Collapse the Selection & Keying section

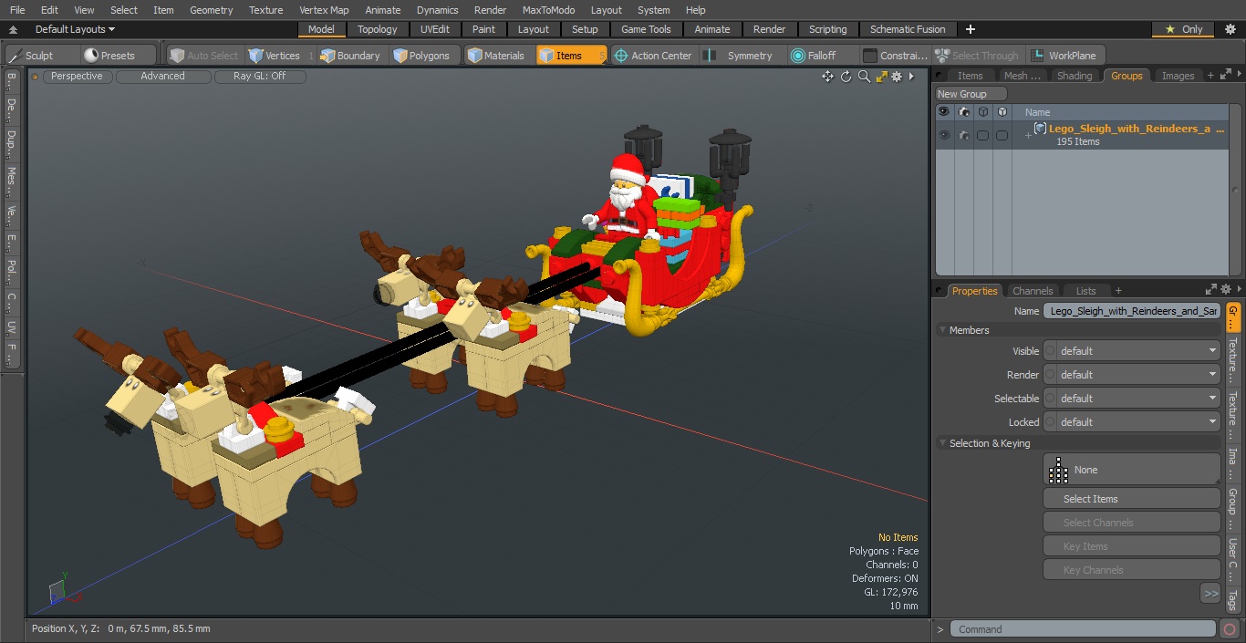pyautogui.click(x=942, y=443)
